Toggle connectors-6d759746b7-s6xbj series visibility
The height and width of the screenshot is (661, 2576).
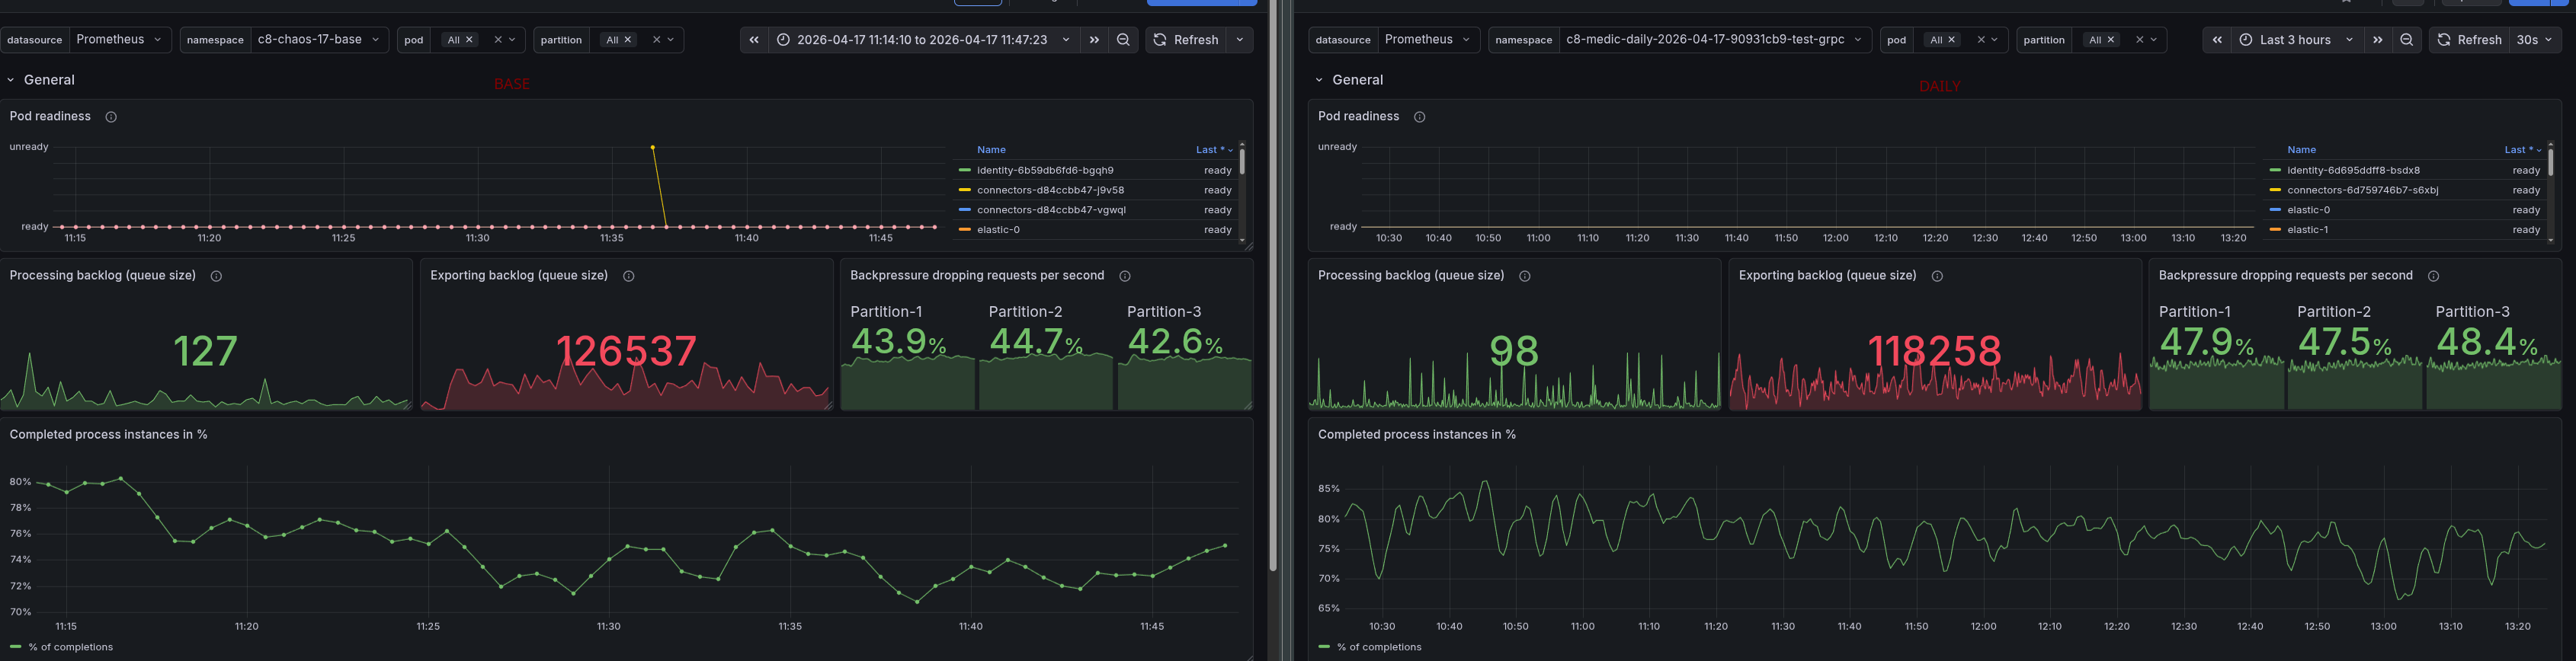coord(2362,190)
